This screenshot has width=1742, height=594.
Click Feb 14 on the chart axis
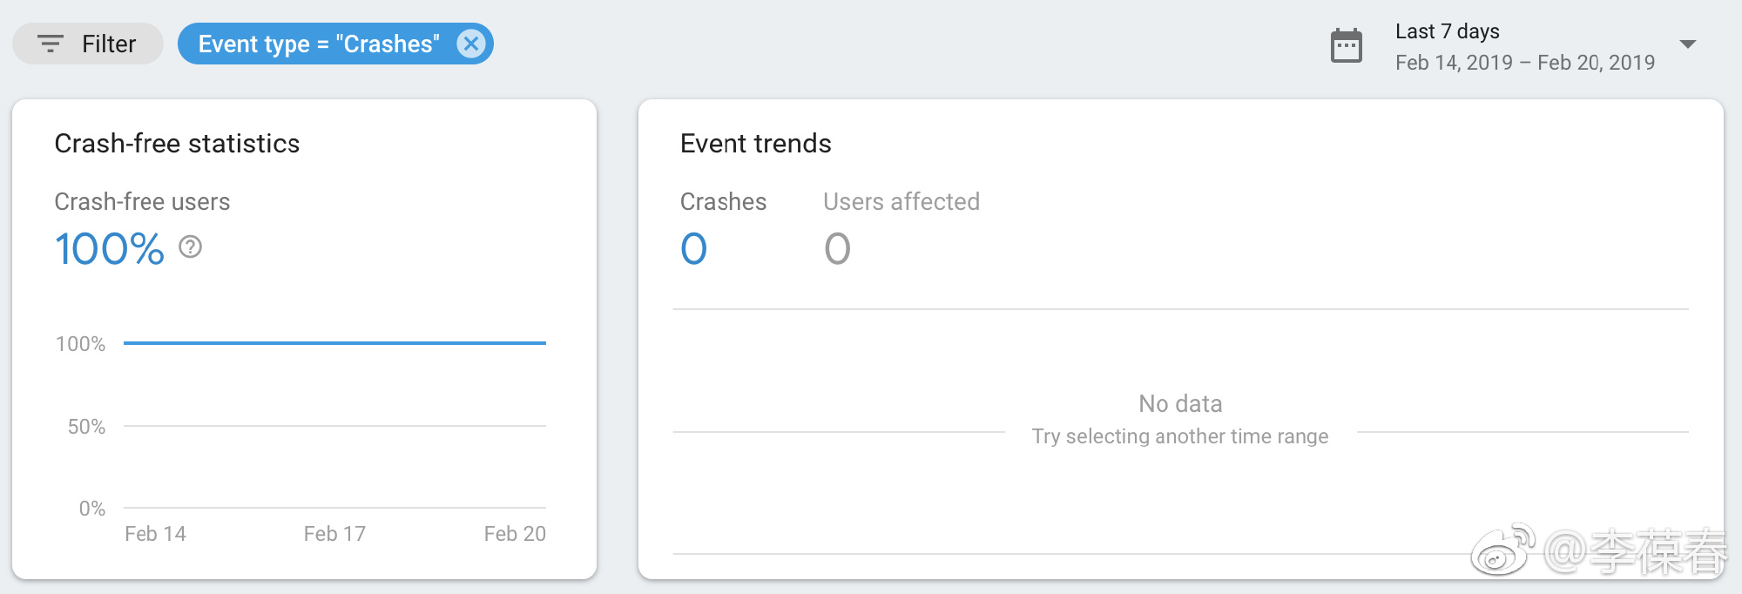tap(155, 534)
